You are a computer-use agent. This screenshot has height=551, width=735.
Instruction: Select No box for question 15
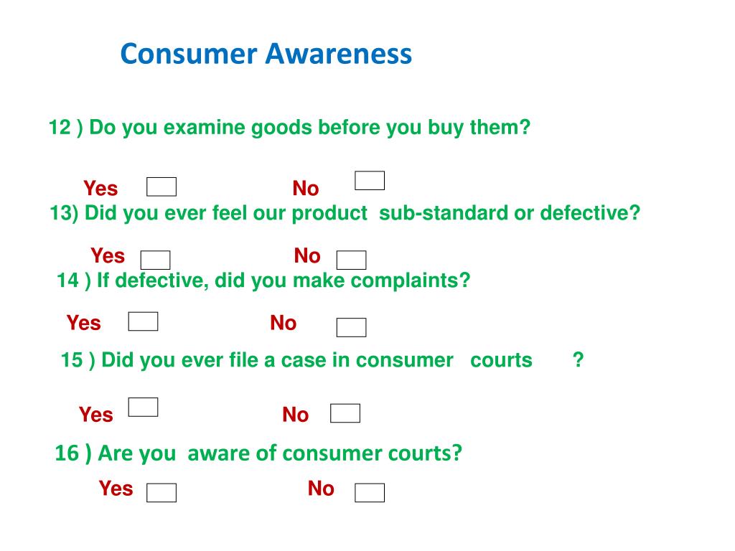point(345,413)
